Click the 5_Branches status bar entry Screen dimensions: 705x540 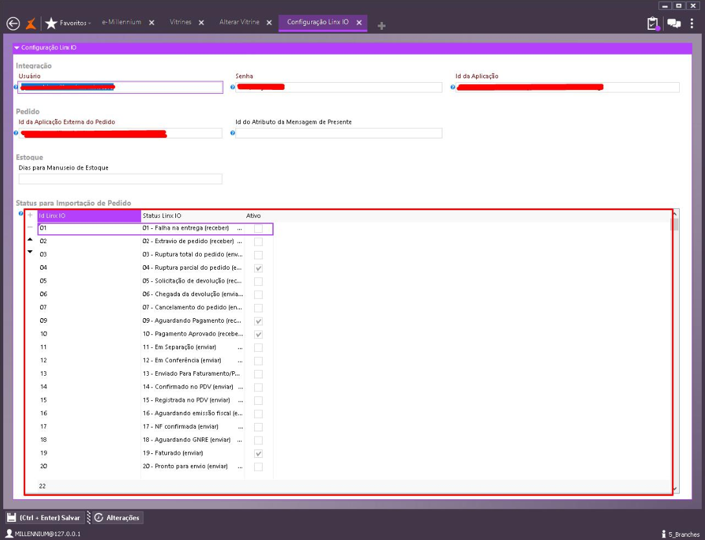(680, 534)
